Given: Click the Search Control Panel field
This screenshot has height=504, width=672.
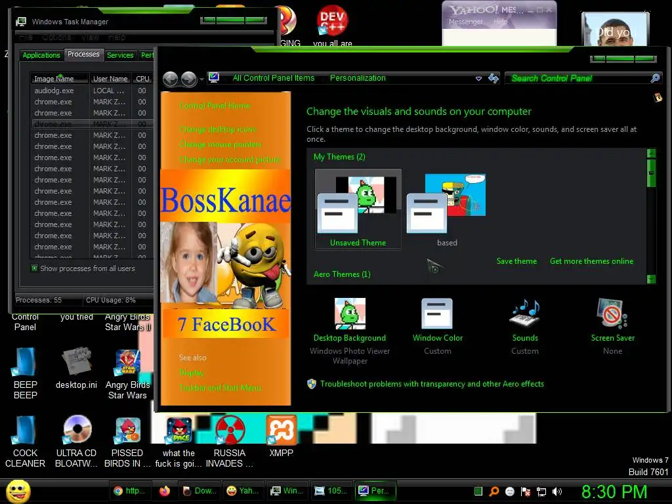Looking at the screenshot, I should tap(579, 78).
